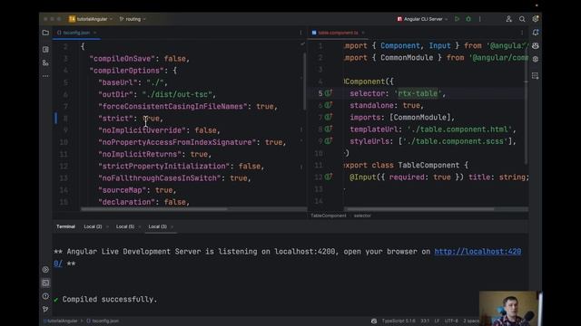The image size is (581, 326).
Task: Open Search Everywhere magnifier icon
Action: 522,19
